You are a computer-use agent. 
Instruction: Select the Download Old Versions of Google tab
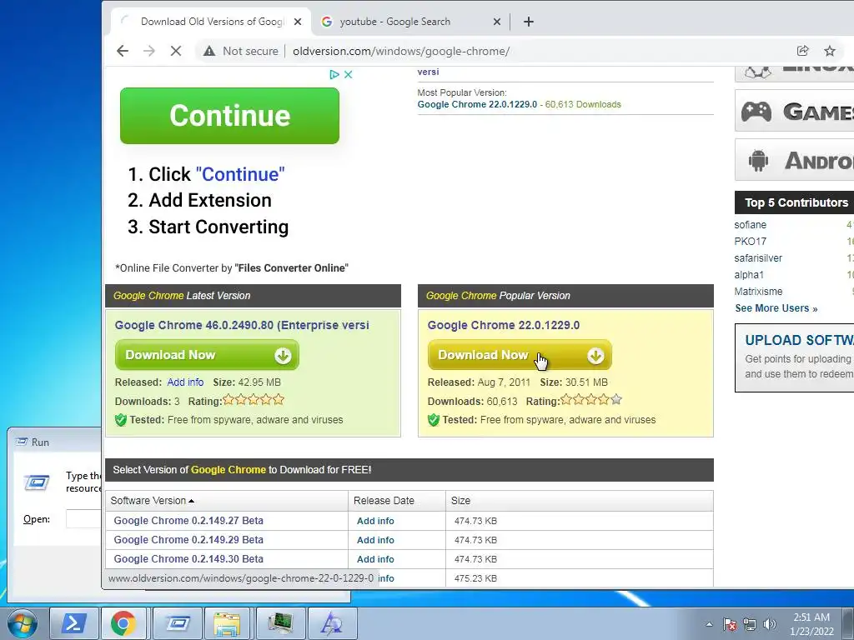coord(211,22)
